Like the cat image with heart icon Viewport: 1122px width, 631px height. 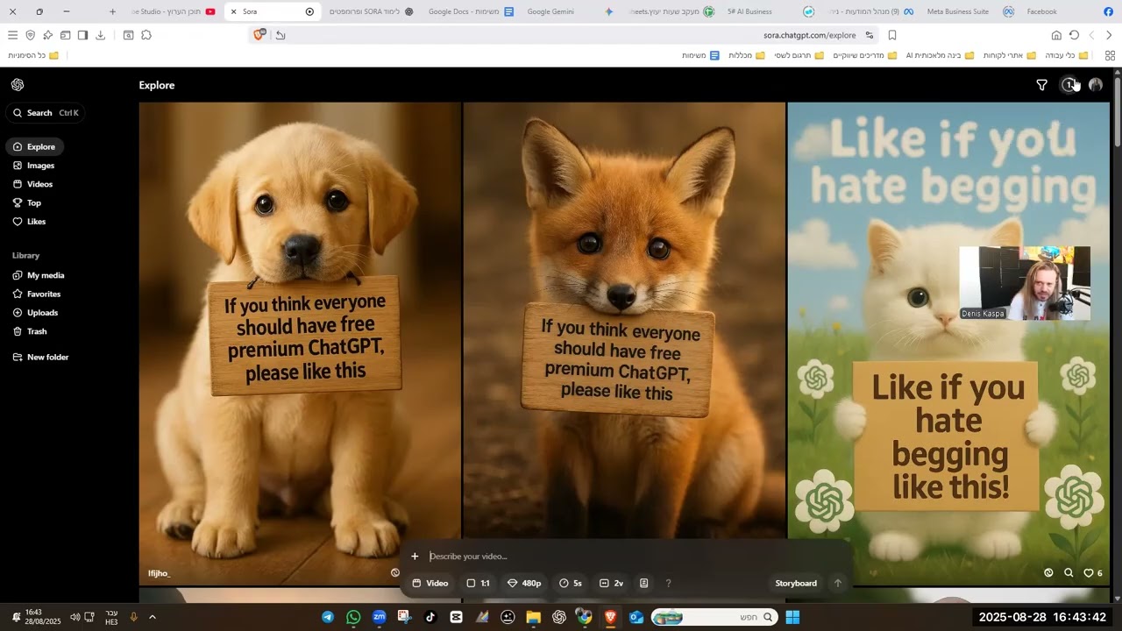coord(1089,573)
